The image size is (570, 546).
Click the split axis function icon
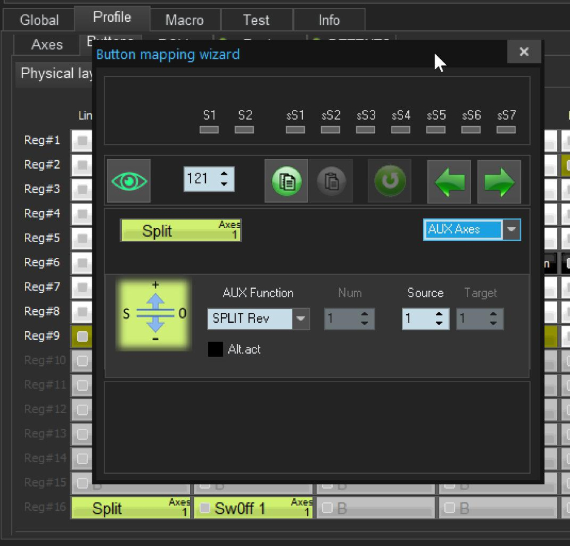point(155,314)
